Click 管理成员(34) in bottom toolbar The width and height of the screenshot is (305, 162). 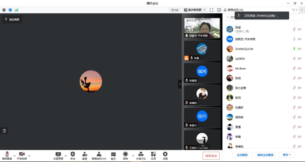coord(99,156)
